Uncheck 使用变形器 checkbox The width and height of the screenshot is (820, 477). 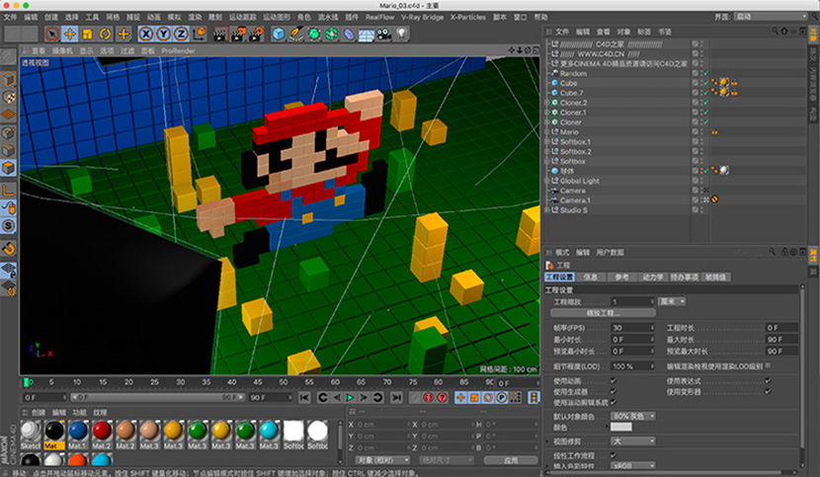point(768,391)
